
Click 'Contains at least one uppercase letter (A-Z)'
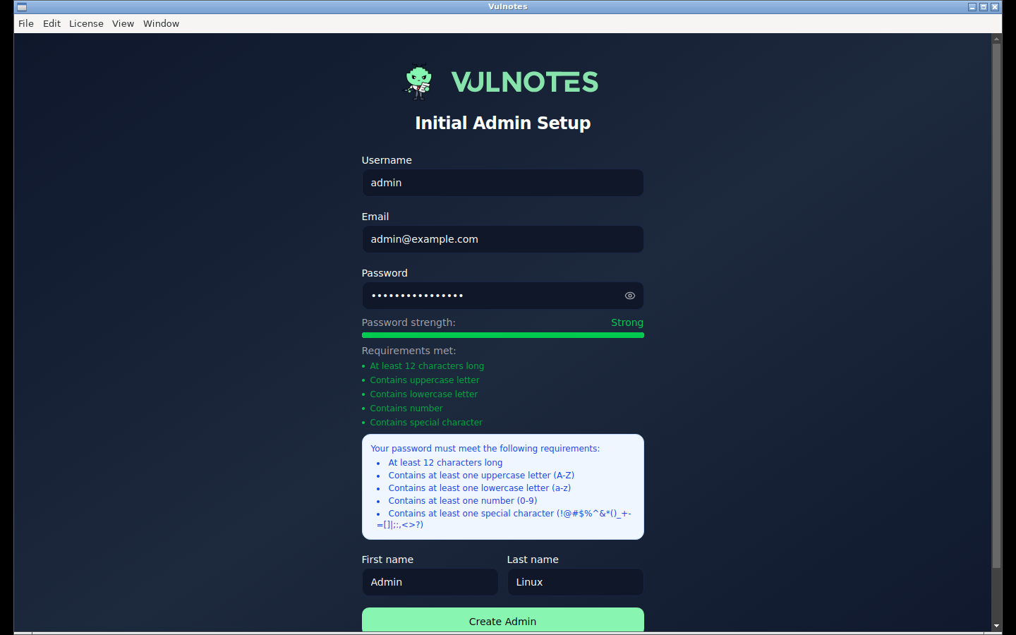tap(481, 476)
